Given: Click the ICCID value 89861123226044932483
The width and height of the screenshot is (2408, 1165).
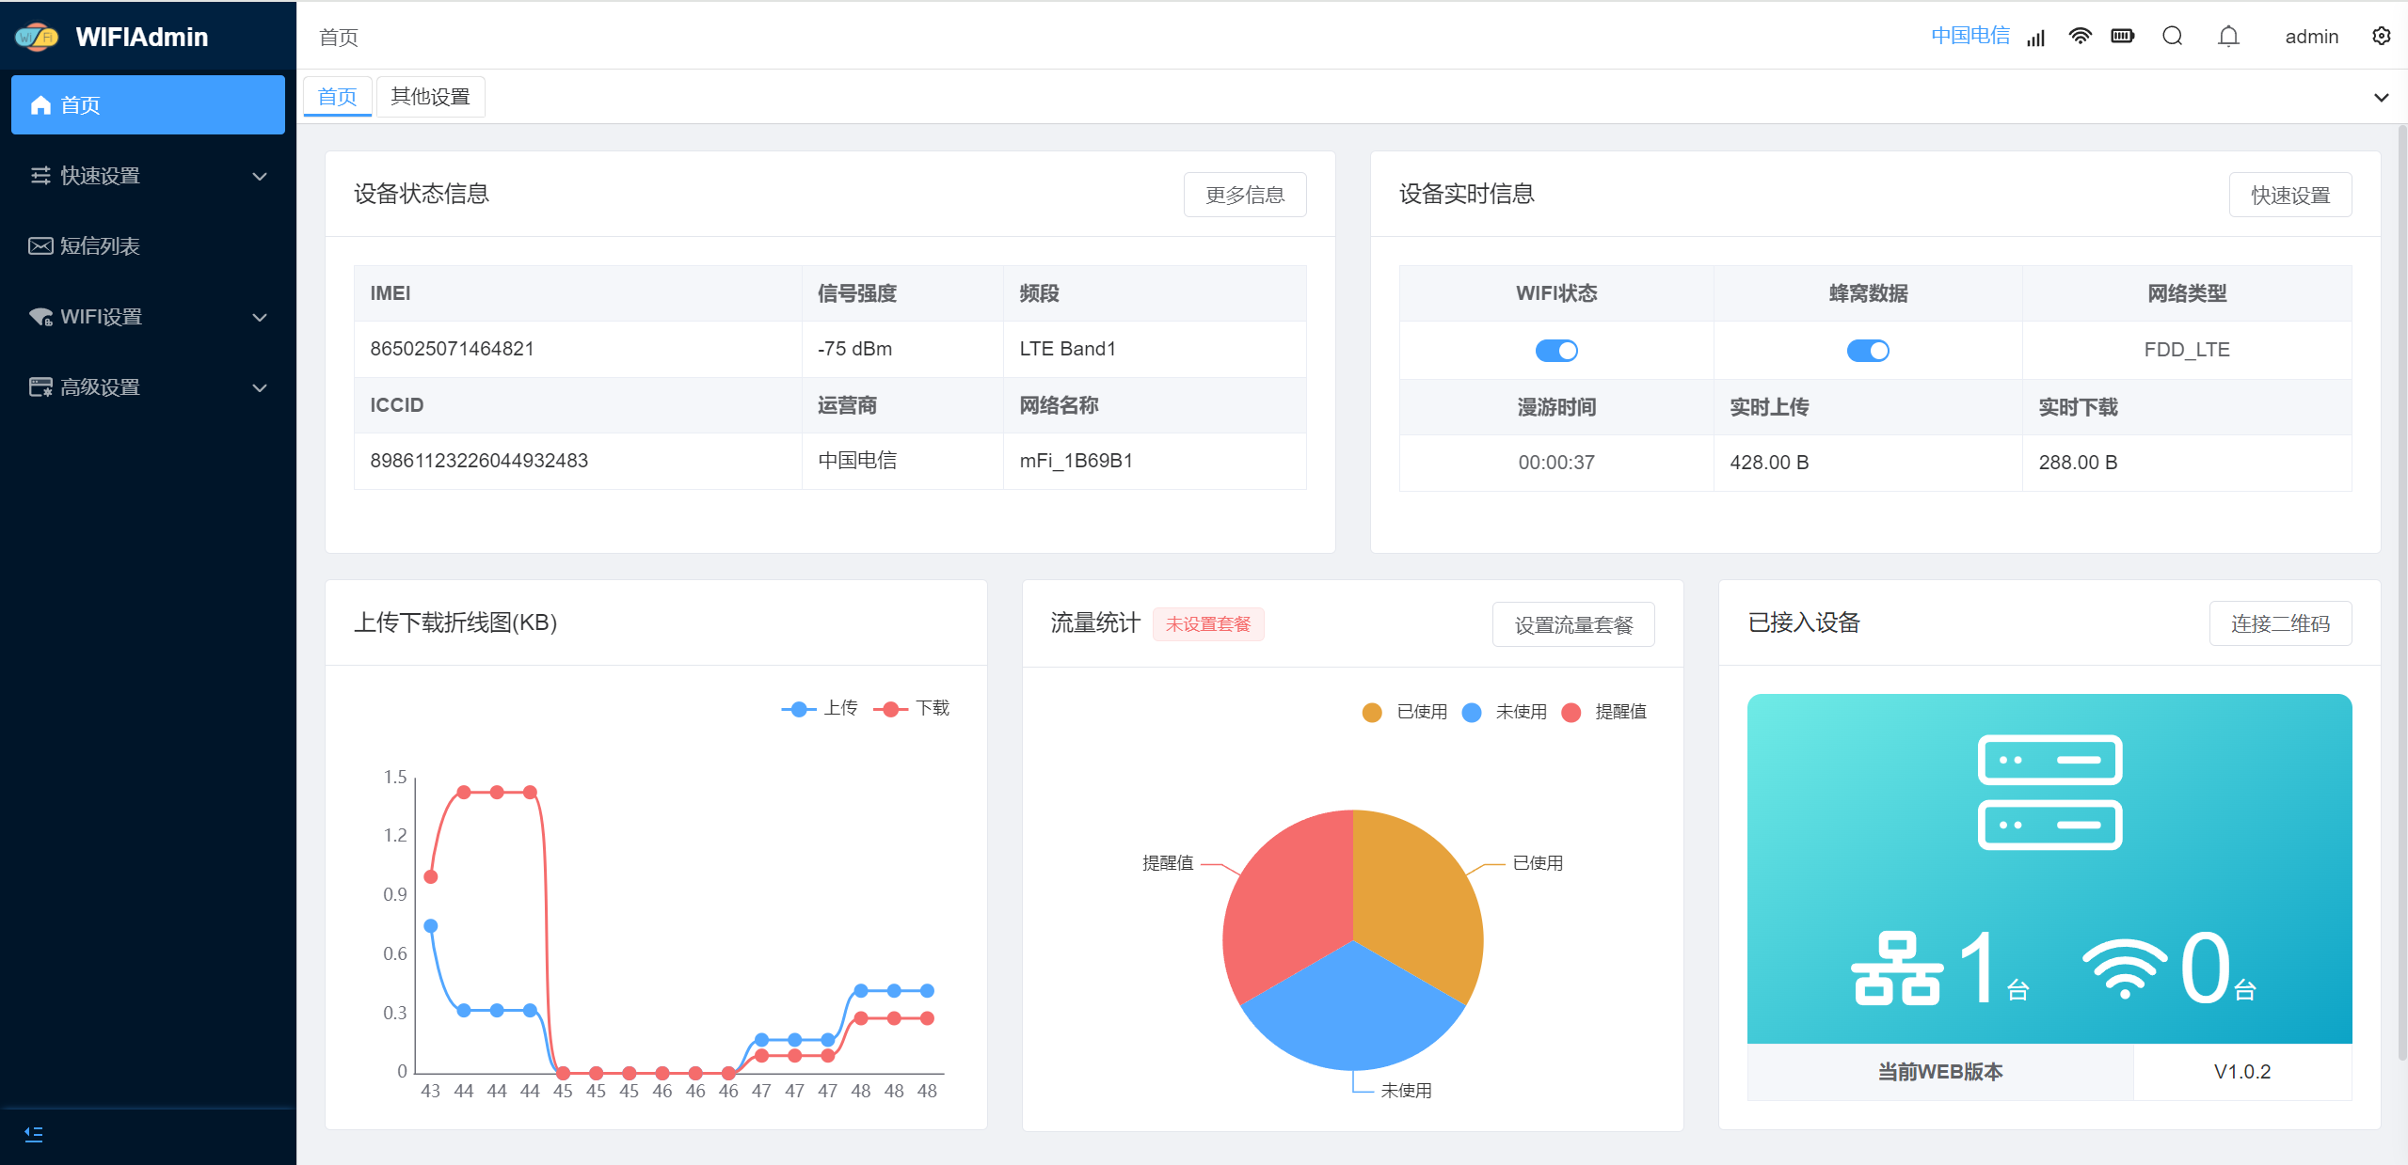Looking at the screenshot, I should tap(479, 461).
